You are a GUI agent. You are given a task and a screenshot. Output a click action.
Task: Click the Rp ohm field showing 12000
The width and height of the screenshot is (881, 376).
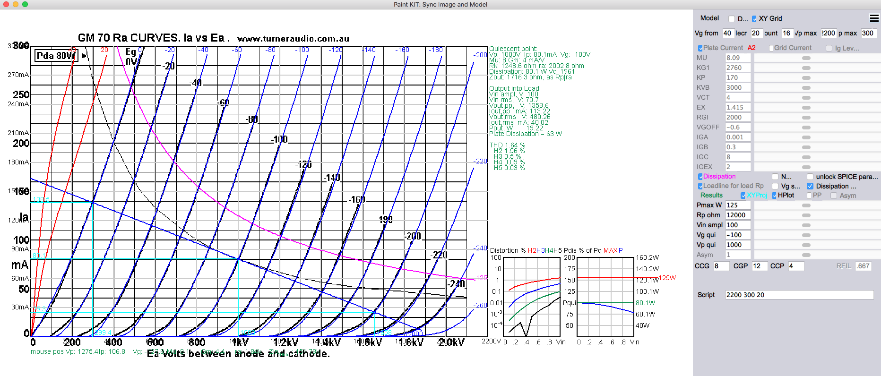738,215
